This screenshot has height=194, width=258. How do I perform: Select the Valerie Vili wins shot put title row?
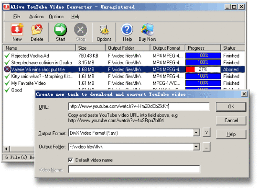pos(38,69)
